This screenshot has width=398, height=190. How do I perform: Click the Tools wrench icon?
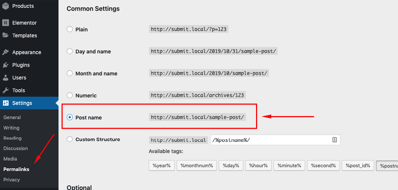(6, 90)
